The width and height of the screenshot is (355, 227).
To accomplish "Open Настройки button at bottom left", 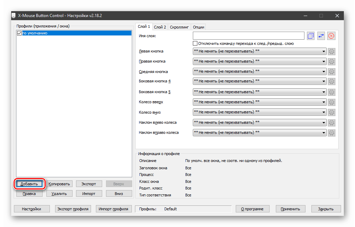I will (32, 209).
